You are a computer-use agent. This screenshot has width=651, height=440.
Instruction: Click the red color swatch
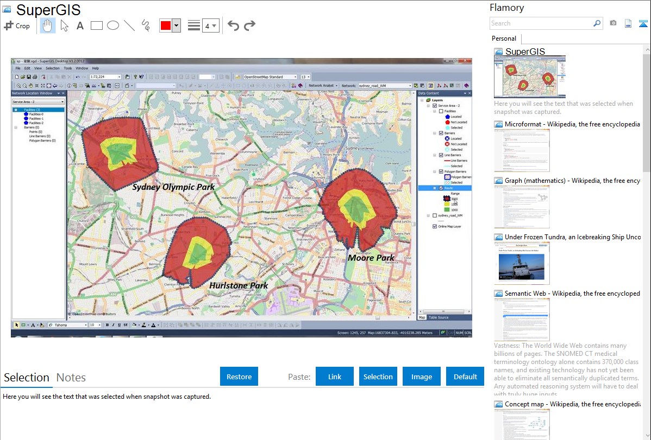pos(165,25)
